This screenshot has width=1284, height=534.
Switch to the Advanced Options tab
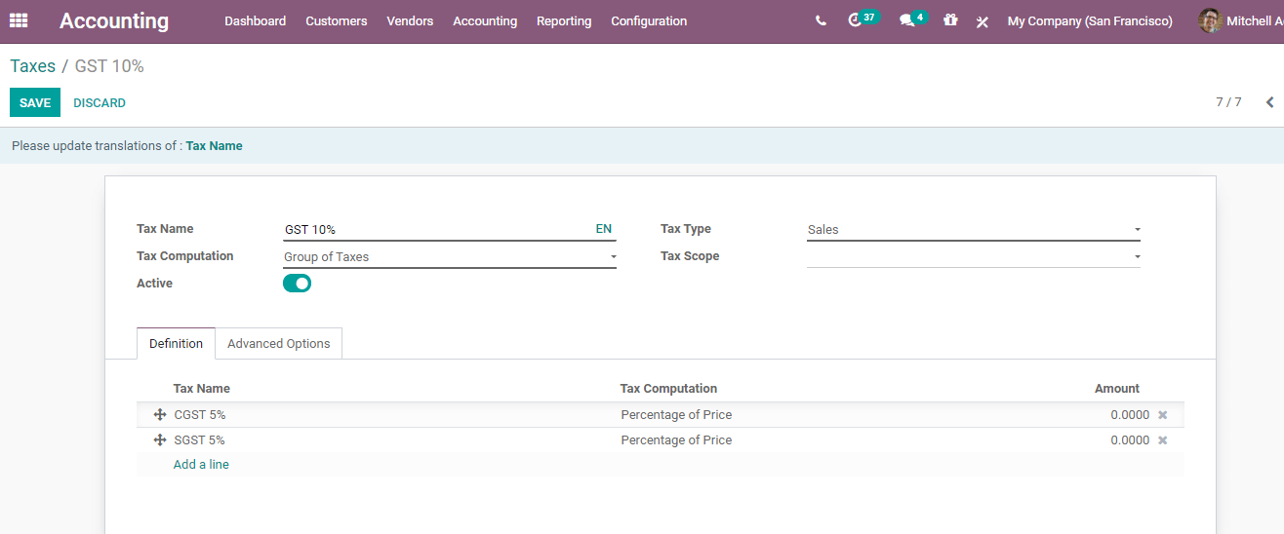[x=279, y=343]
